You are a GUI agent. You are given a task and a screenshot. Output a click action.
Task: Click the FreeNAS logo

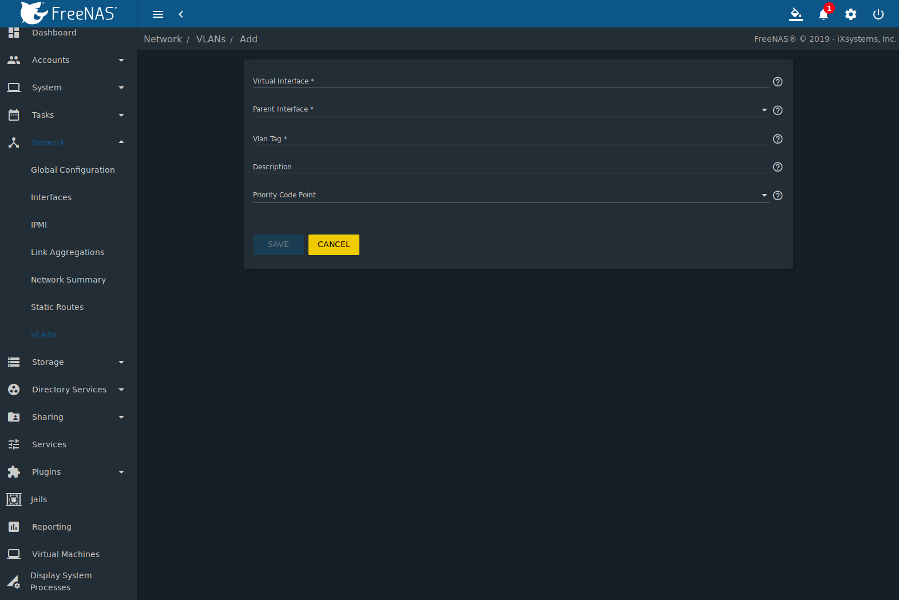[69, 13]
